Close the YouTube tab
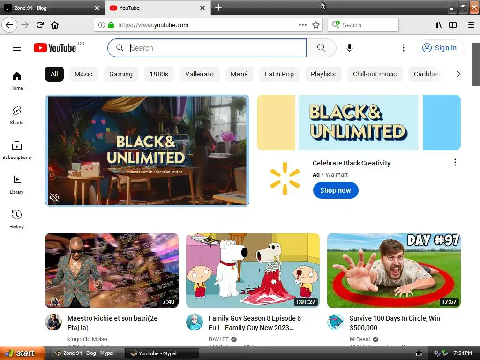480x360 pixels. pos(202,8)
